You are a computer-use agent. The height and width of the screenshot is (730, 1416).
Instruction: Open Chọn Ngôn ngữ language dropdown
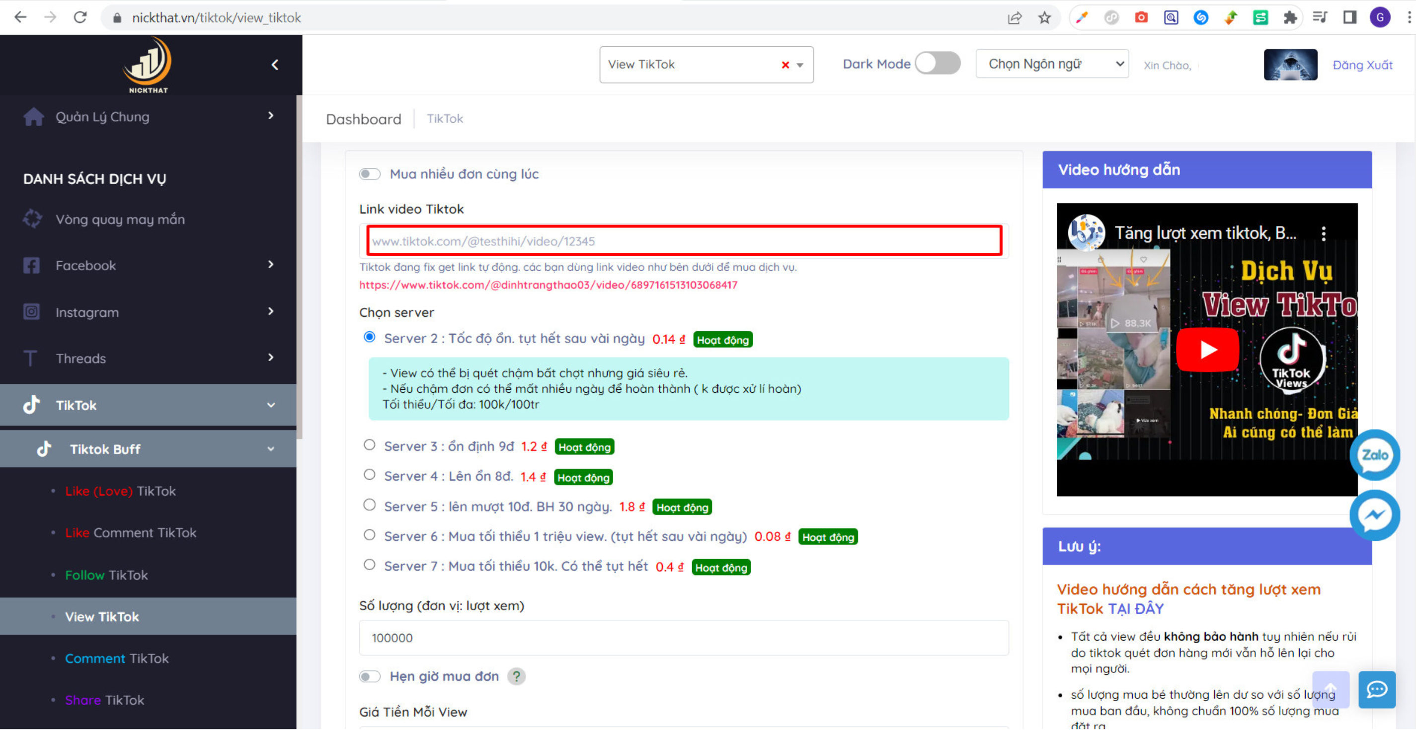(x=1051, y=64)
